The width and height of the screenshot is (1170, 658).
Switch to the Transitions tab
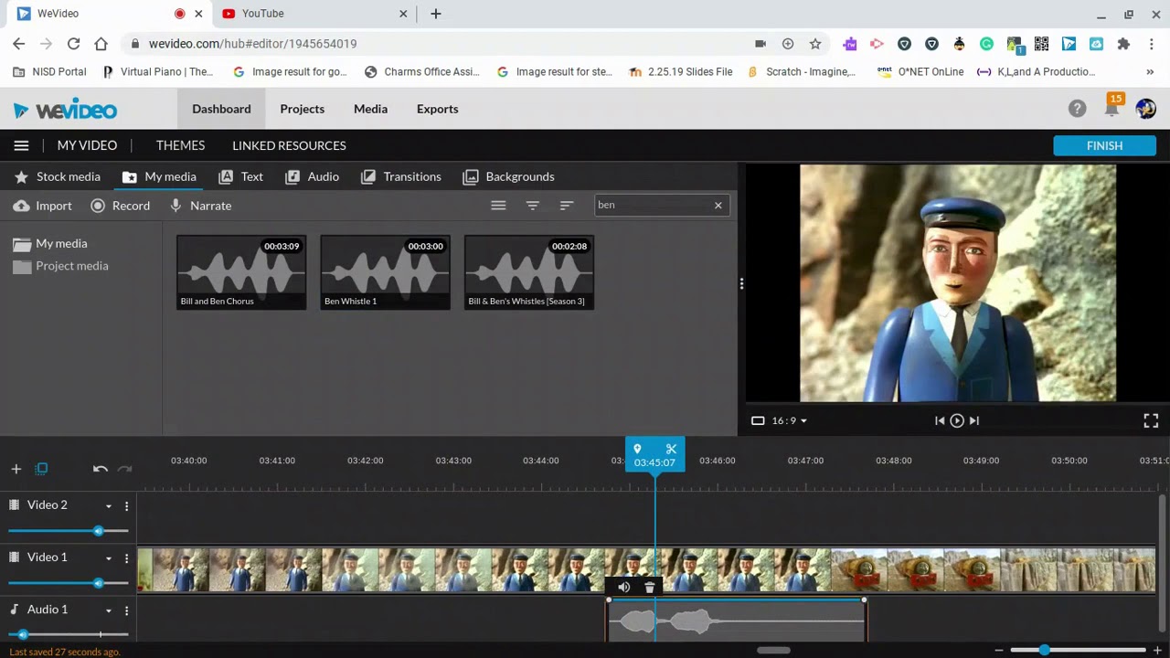400,176
